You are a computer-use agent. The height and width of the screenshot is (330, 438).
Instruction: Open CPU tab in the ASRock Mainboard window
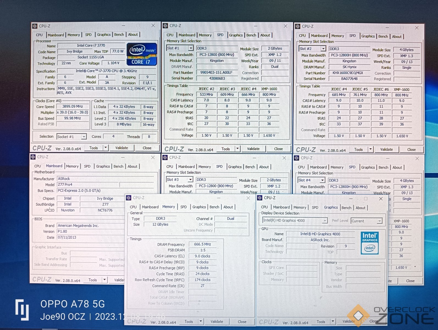coord(38,166)
